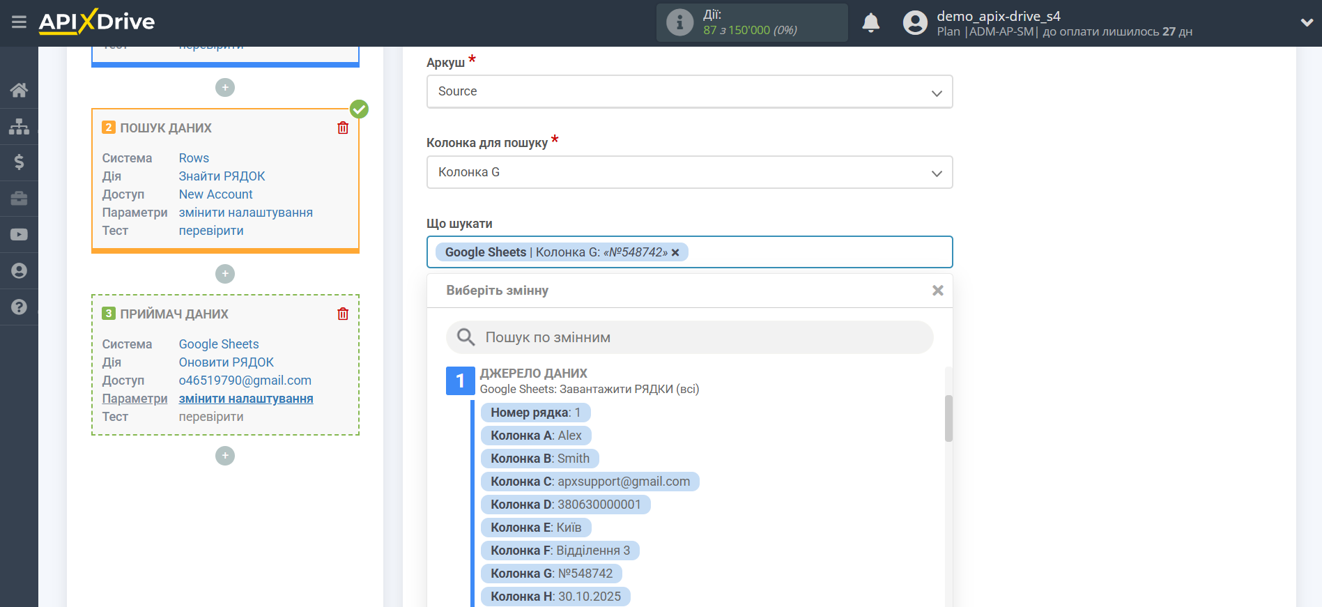1322x607 pixels.
Task: Open the hamburger menu
Action: pos(19,22)
